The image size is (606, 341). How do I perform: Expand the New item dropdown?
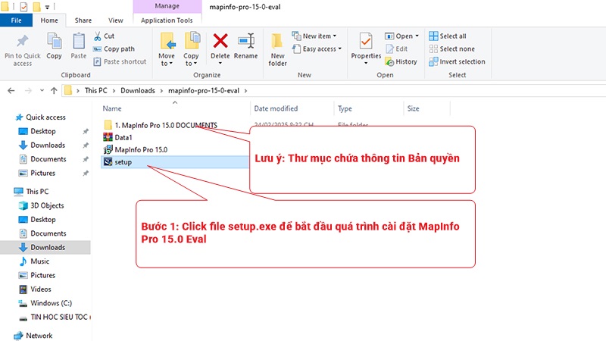point(318,36)
